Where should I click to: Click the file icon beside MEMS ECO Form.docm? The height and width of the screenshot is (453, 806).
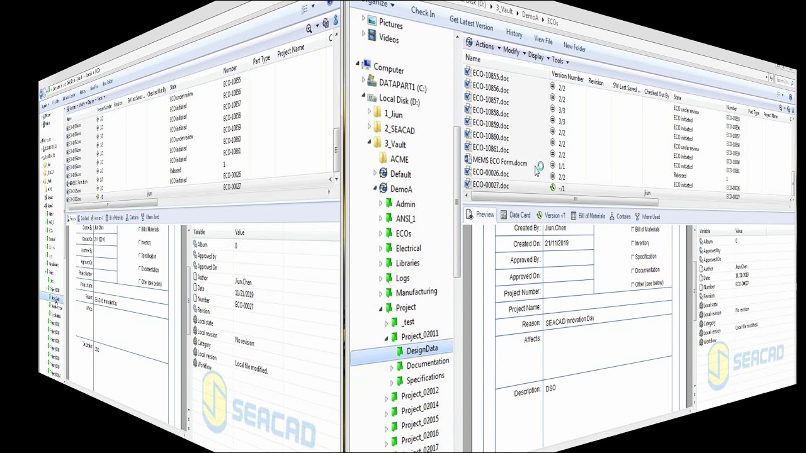[x=467, y=159]
